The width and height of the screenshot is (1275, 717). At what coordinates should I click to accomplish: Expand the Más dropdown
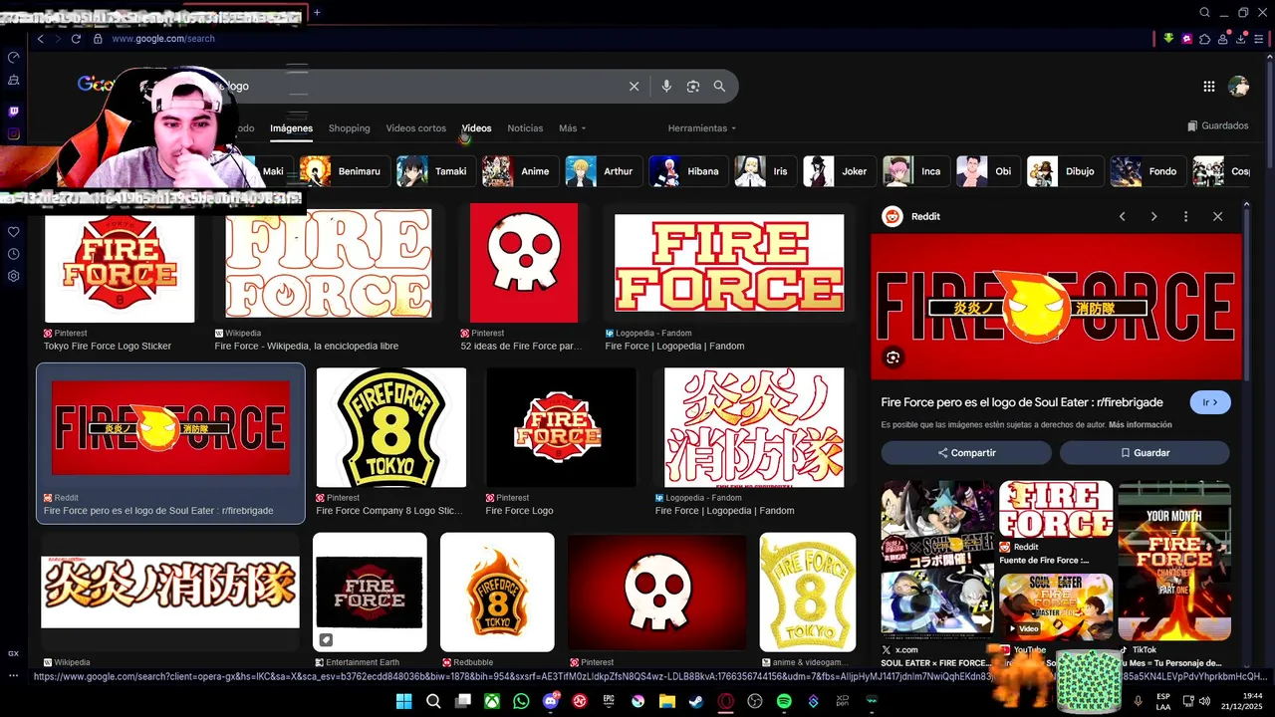point(572,128)
